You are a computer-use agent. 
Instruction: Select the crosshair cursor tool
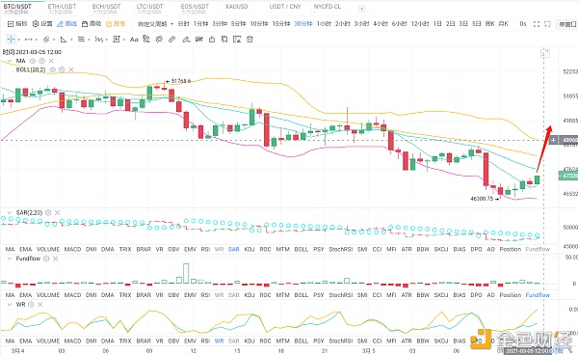[x=11, y=40]
